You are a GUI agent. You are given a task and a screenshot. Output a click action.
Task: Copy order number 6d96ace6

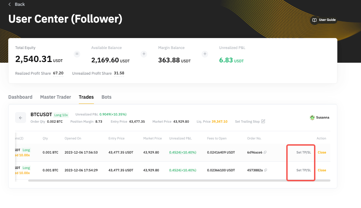pyautogui.click(x=265, y=152)
